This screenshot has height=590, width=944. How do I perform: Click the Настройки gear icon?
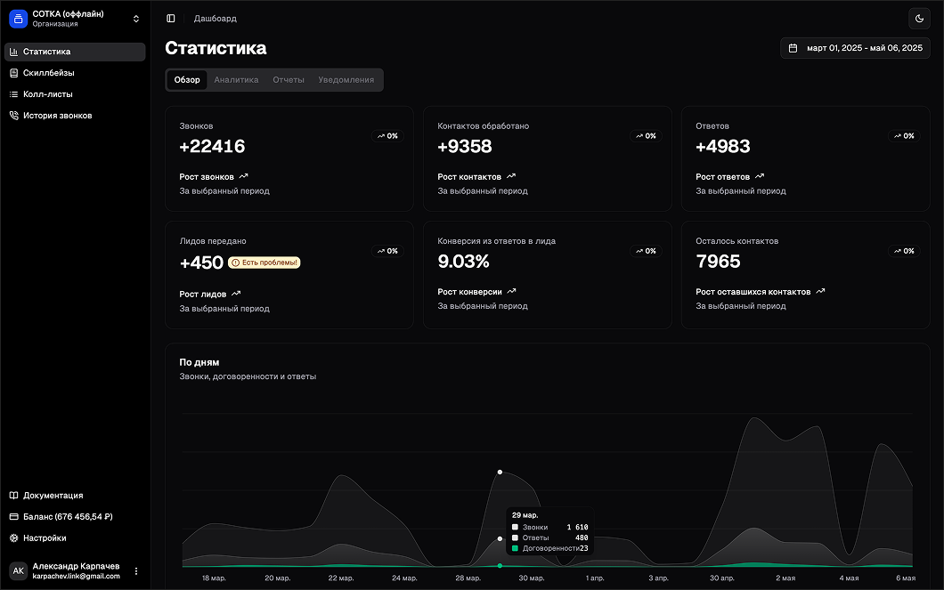tap(13, 538)
